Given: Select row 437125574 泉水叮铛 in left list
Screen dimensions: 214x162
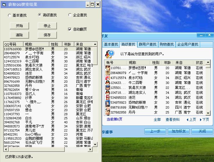Looking at the screenshot, I should pos(48,57).
